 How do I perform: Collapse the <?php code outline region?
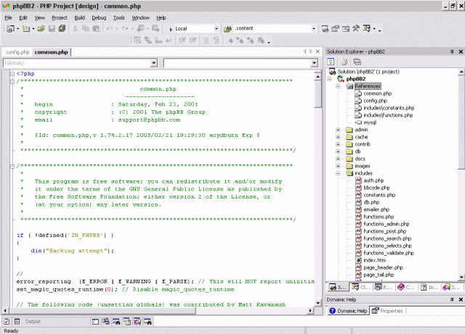tap(12, 74)
